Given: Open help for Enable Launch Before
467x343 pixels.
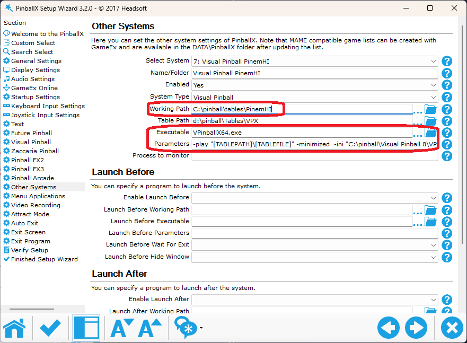Looking at the screenshot, I should tap(447, 198).
